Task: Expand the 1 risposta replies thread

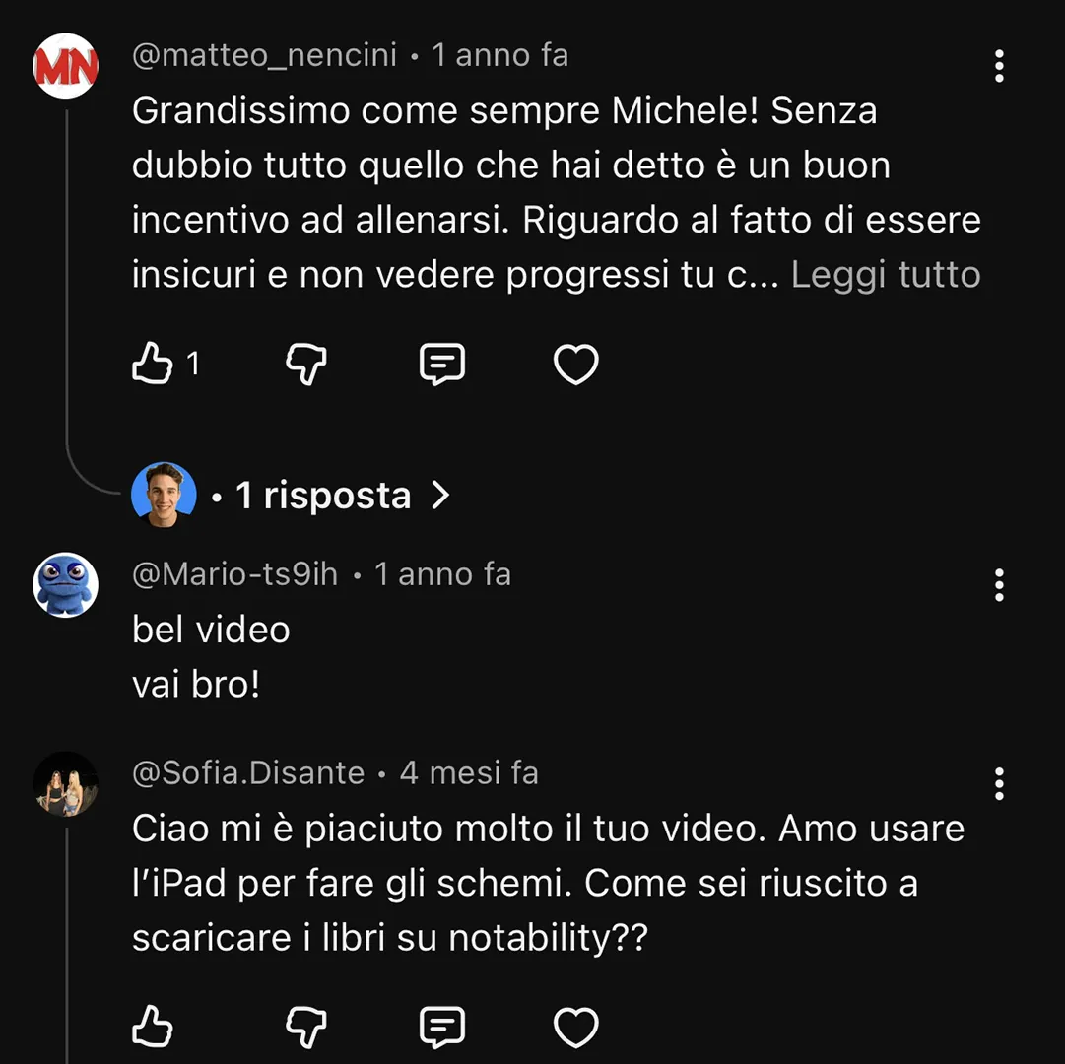Action: 342,495
